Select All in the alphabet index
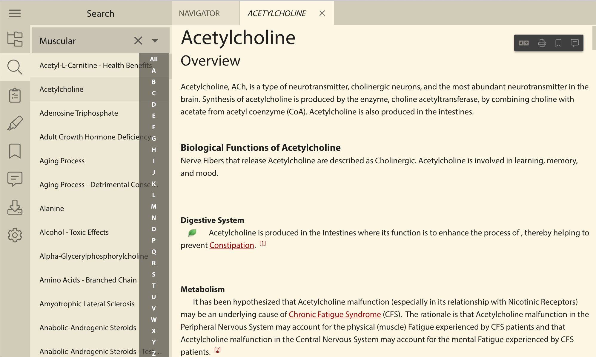Image resolution: width=596 pixels, height=357 pixels. (154, 59)
